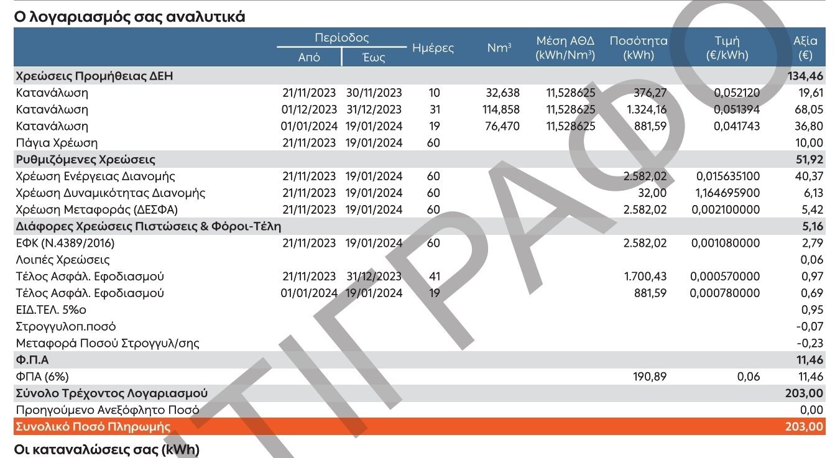835x458 pixels.
Task: Click the value -0,23
Action: click(810, 344)
